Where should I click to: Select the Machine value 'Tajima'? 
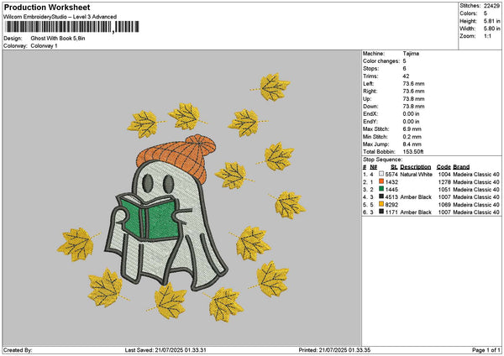(411, 54)
